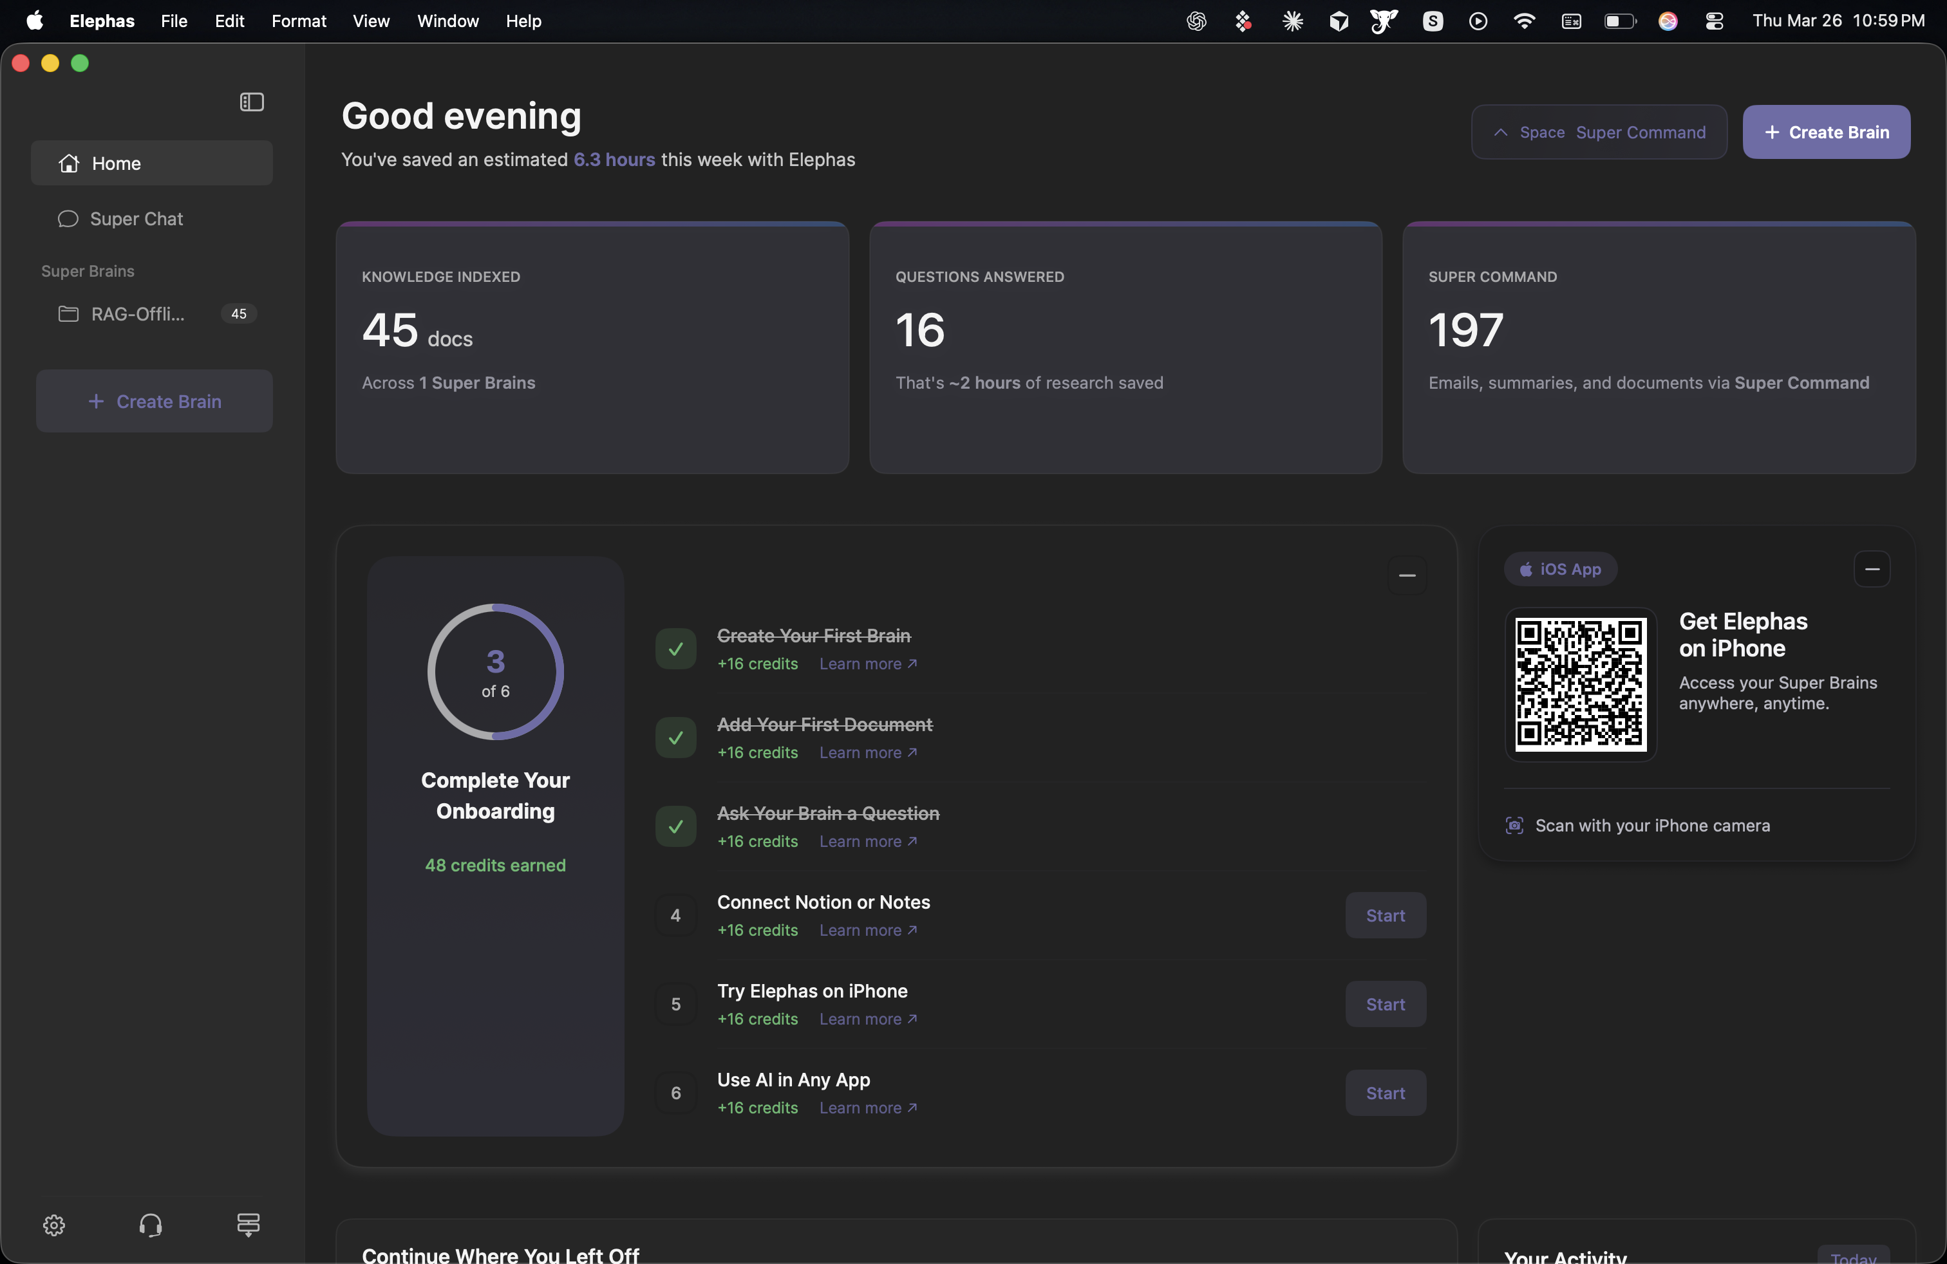1947x1264 pixels.
Task: Open the Window menu
Action: coord(447,21)
